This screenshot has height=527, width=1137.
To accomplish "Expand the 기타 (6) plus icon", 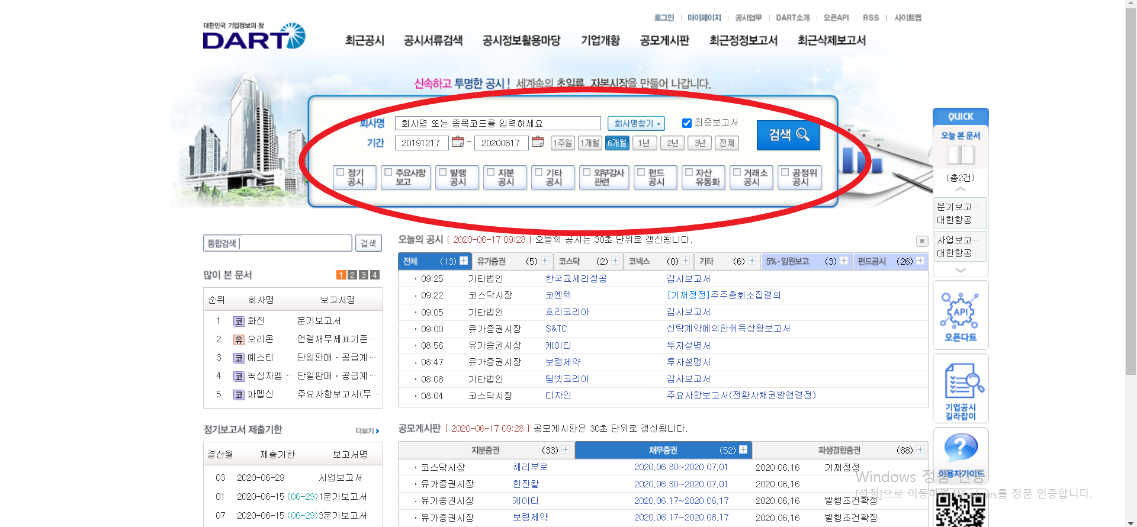I will pyautogui.click(x=752, y=261).
